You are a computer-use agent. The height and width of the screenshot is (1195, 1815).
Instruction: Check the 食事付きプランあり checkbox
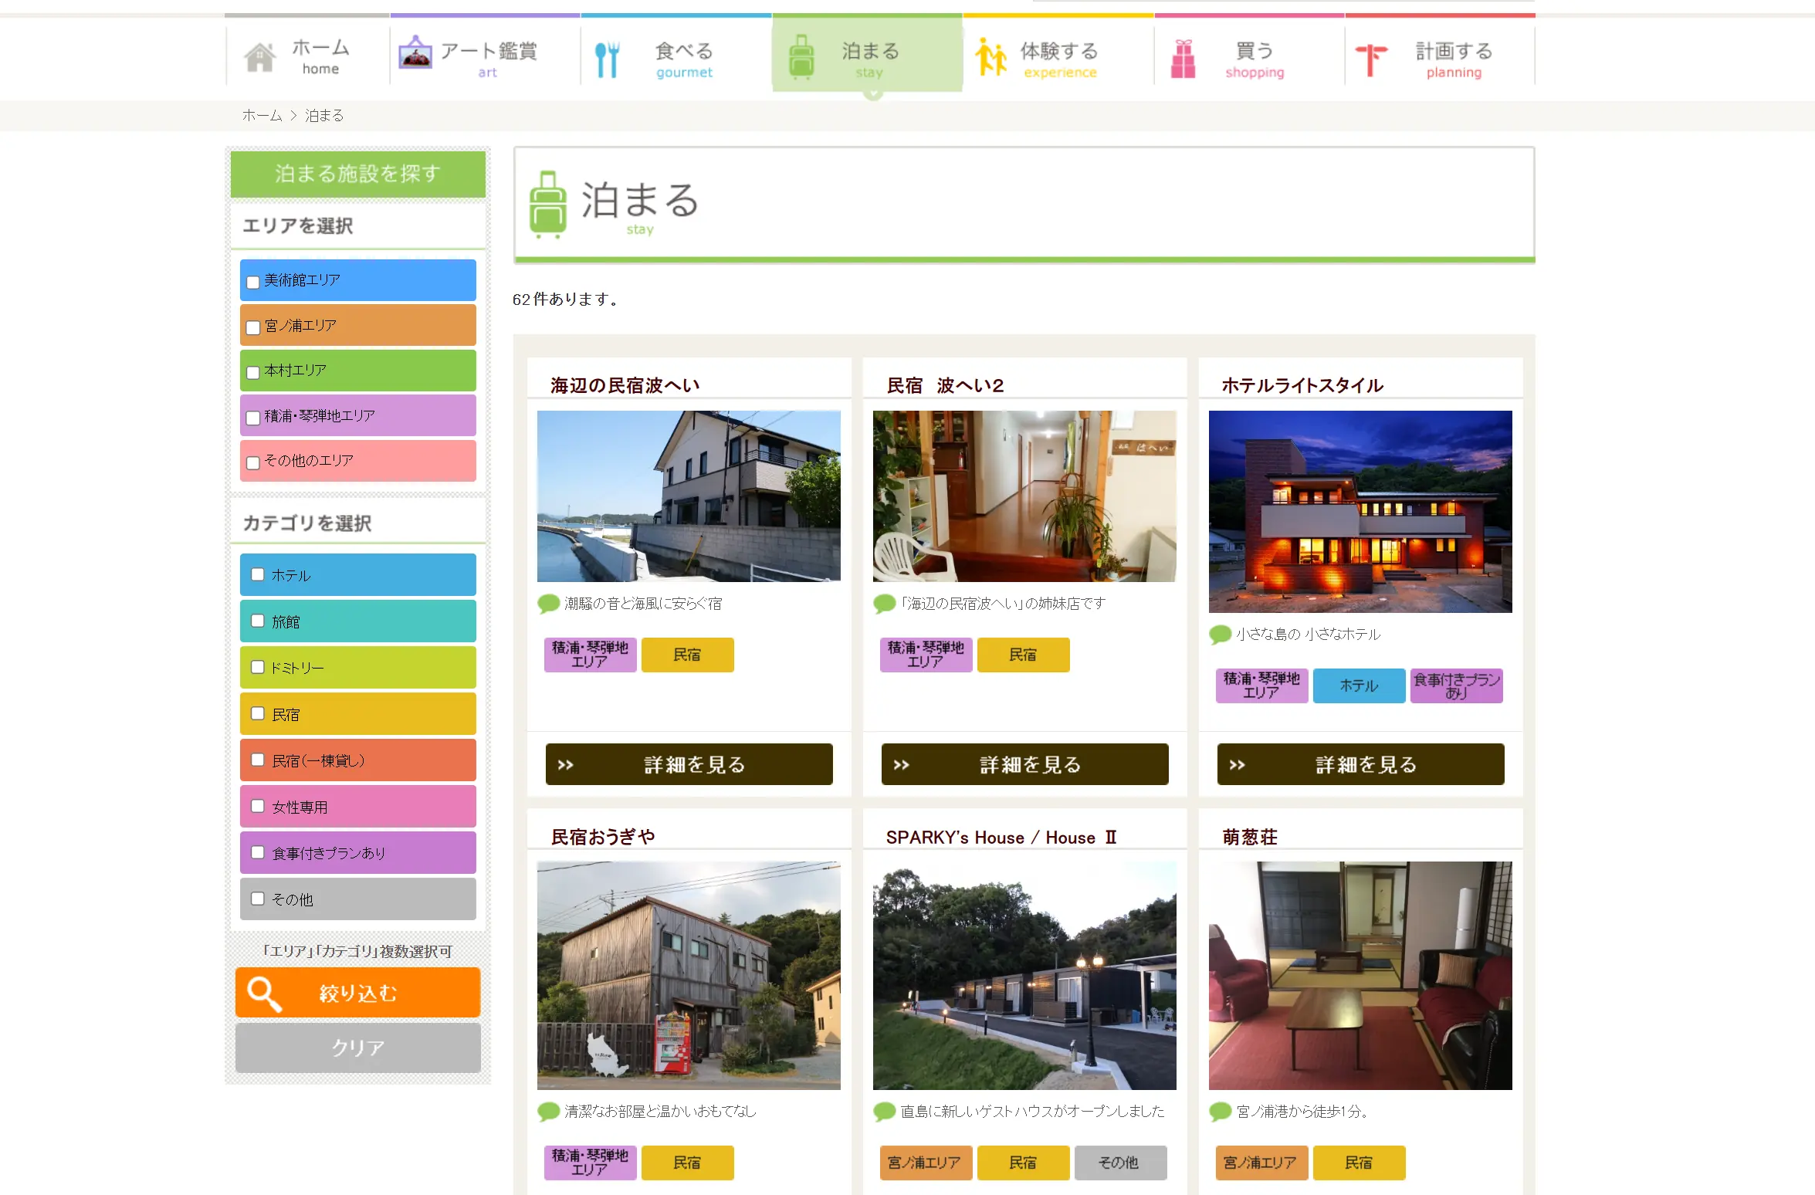258,852
